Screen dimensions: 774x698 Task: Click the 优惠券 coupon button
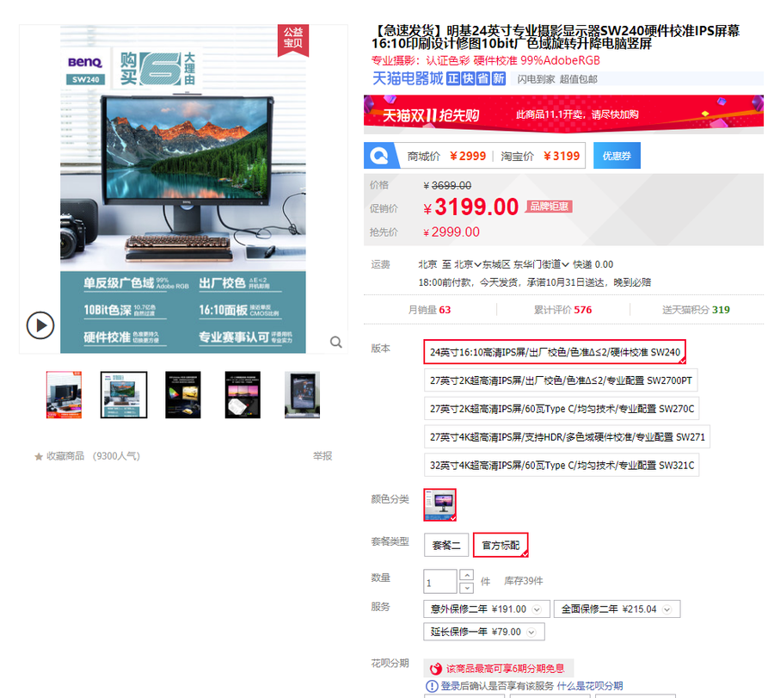click(617, 156)
